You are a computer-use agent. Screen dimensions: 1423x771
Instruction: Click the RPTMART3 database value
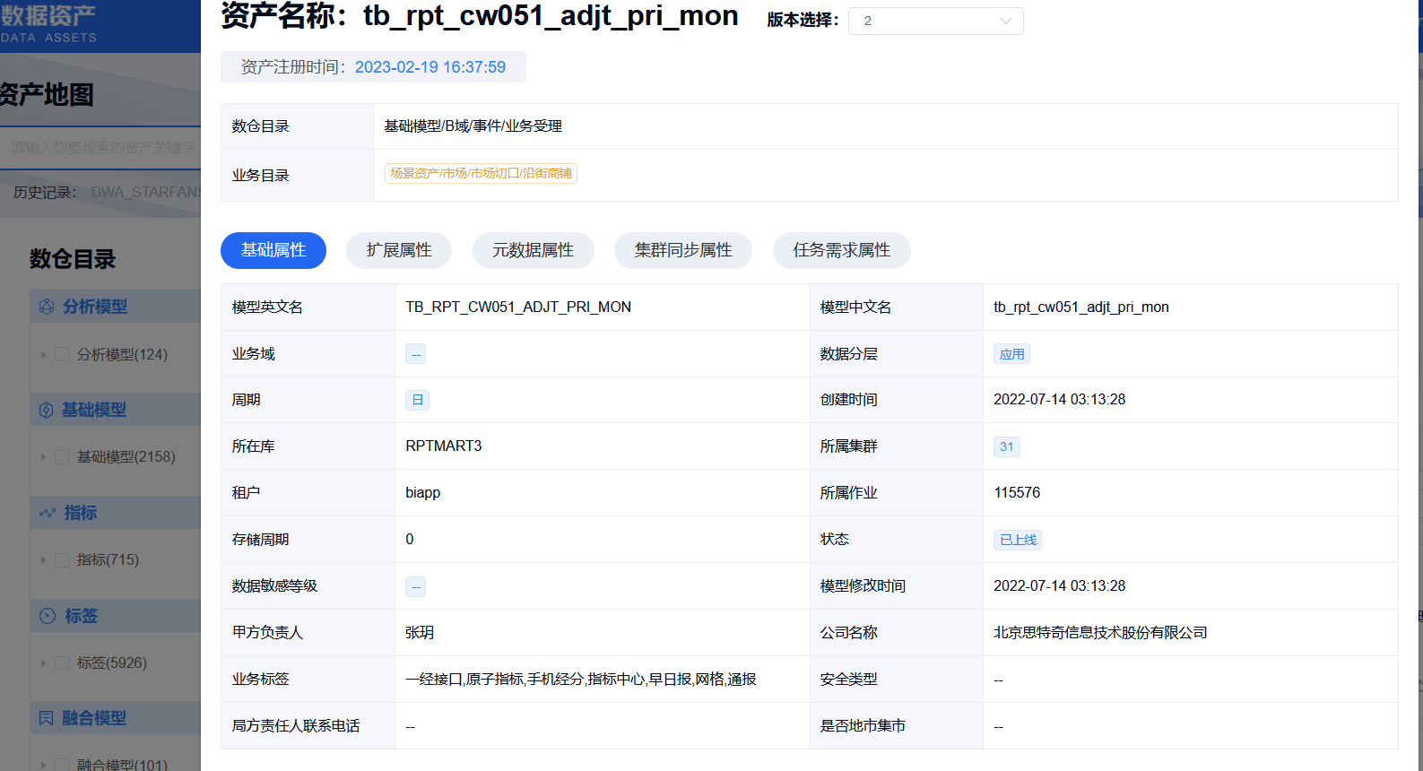tap(444, 446)
